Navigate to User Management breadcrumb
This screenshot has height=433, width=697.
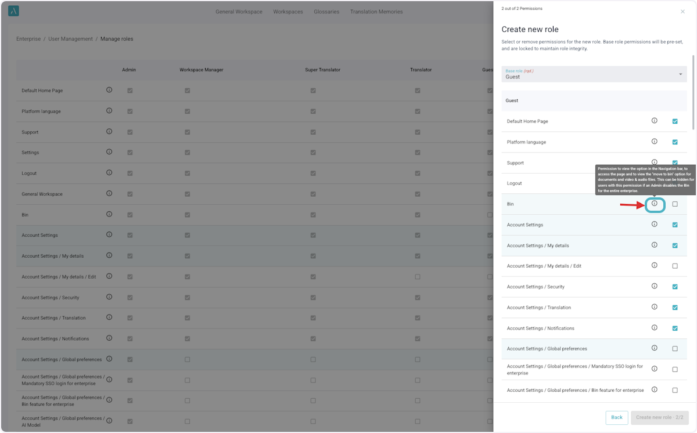point(70,39)
